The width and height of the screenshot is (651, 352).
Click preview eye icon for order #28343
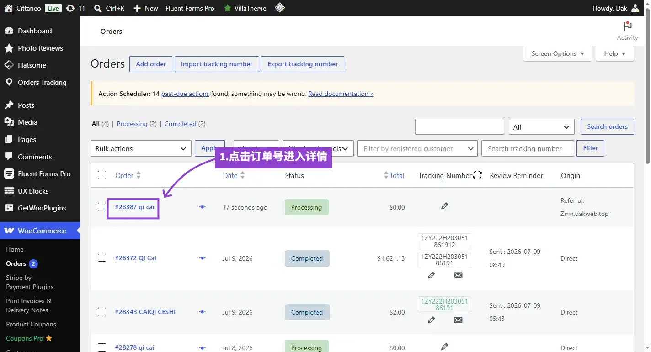click(202, 312)
